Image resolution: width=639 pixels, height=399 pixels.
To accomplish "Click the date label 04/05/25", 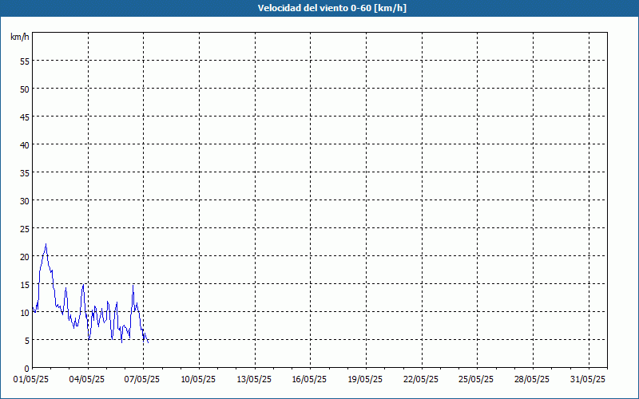I will point(87,380).
